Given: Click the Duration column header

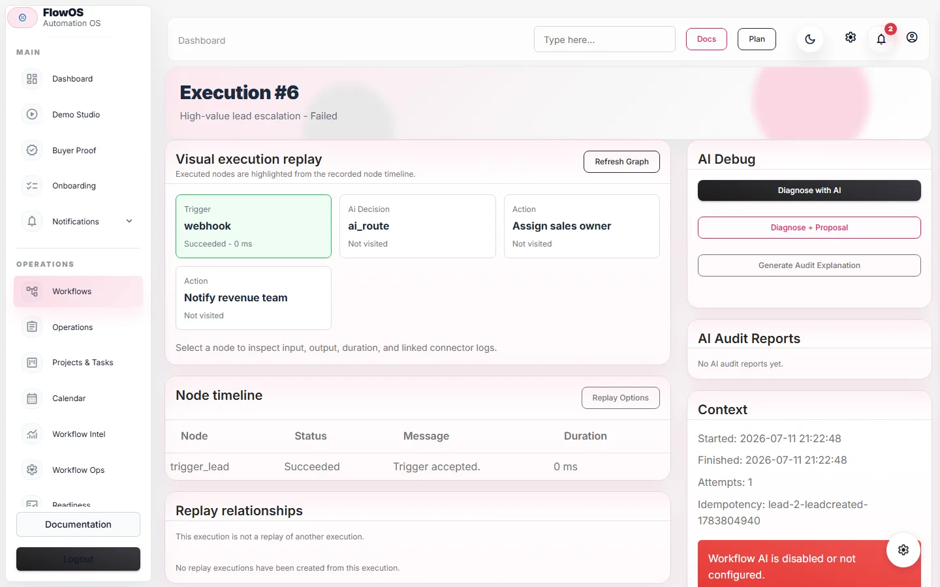Looking at the screenshot, I should tap(586, 436).
